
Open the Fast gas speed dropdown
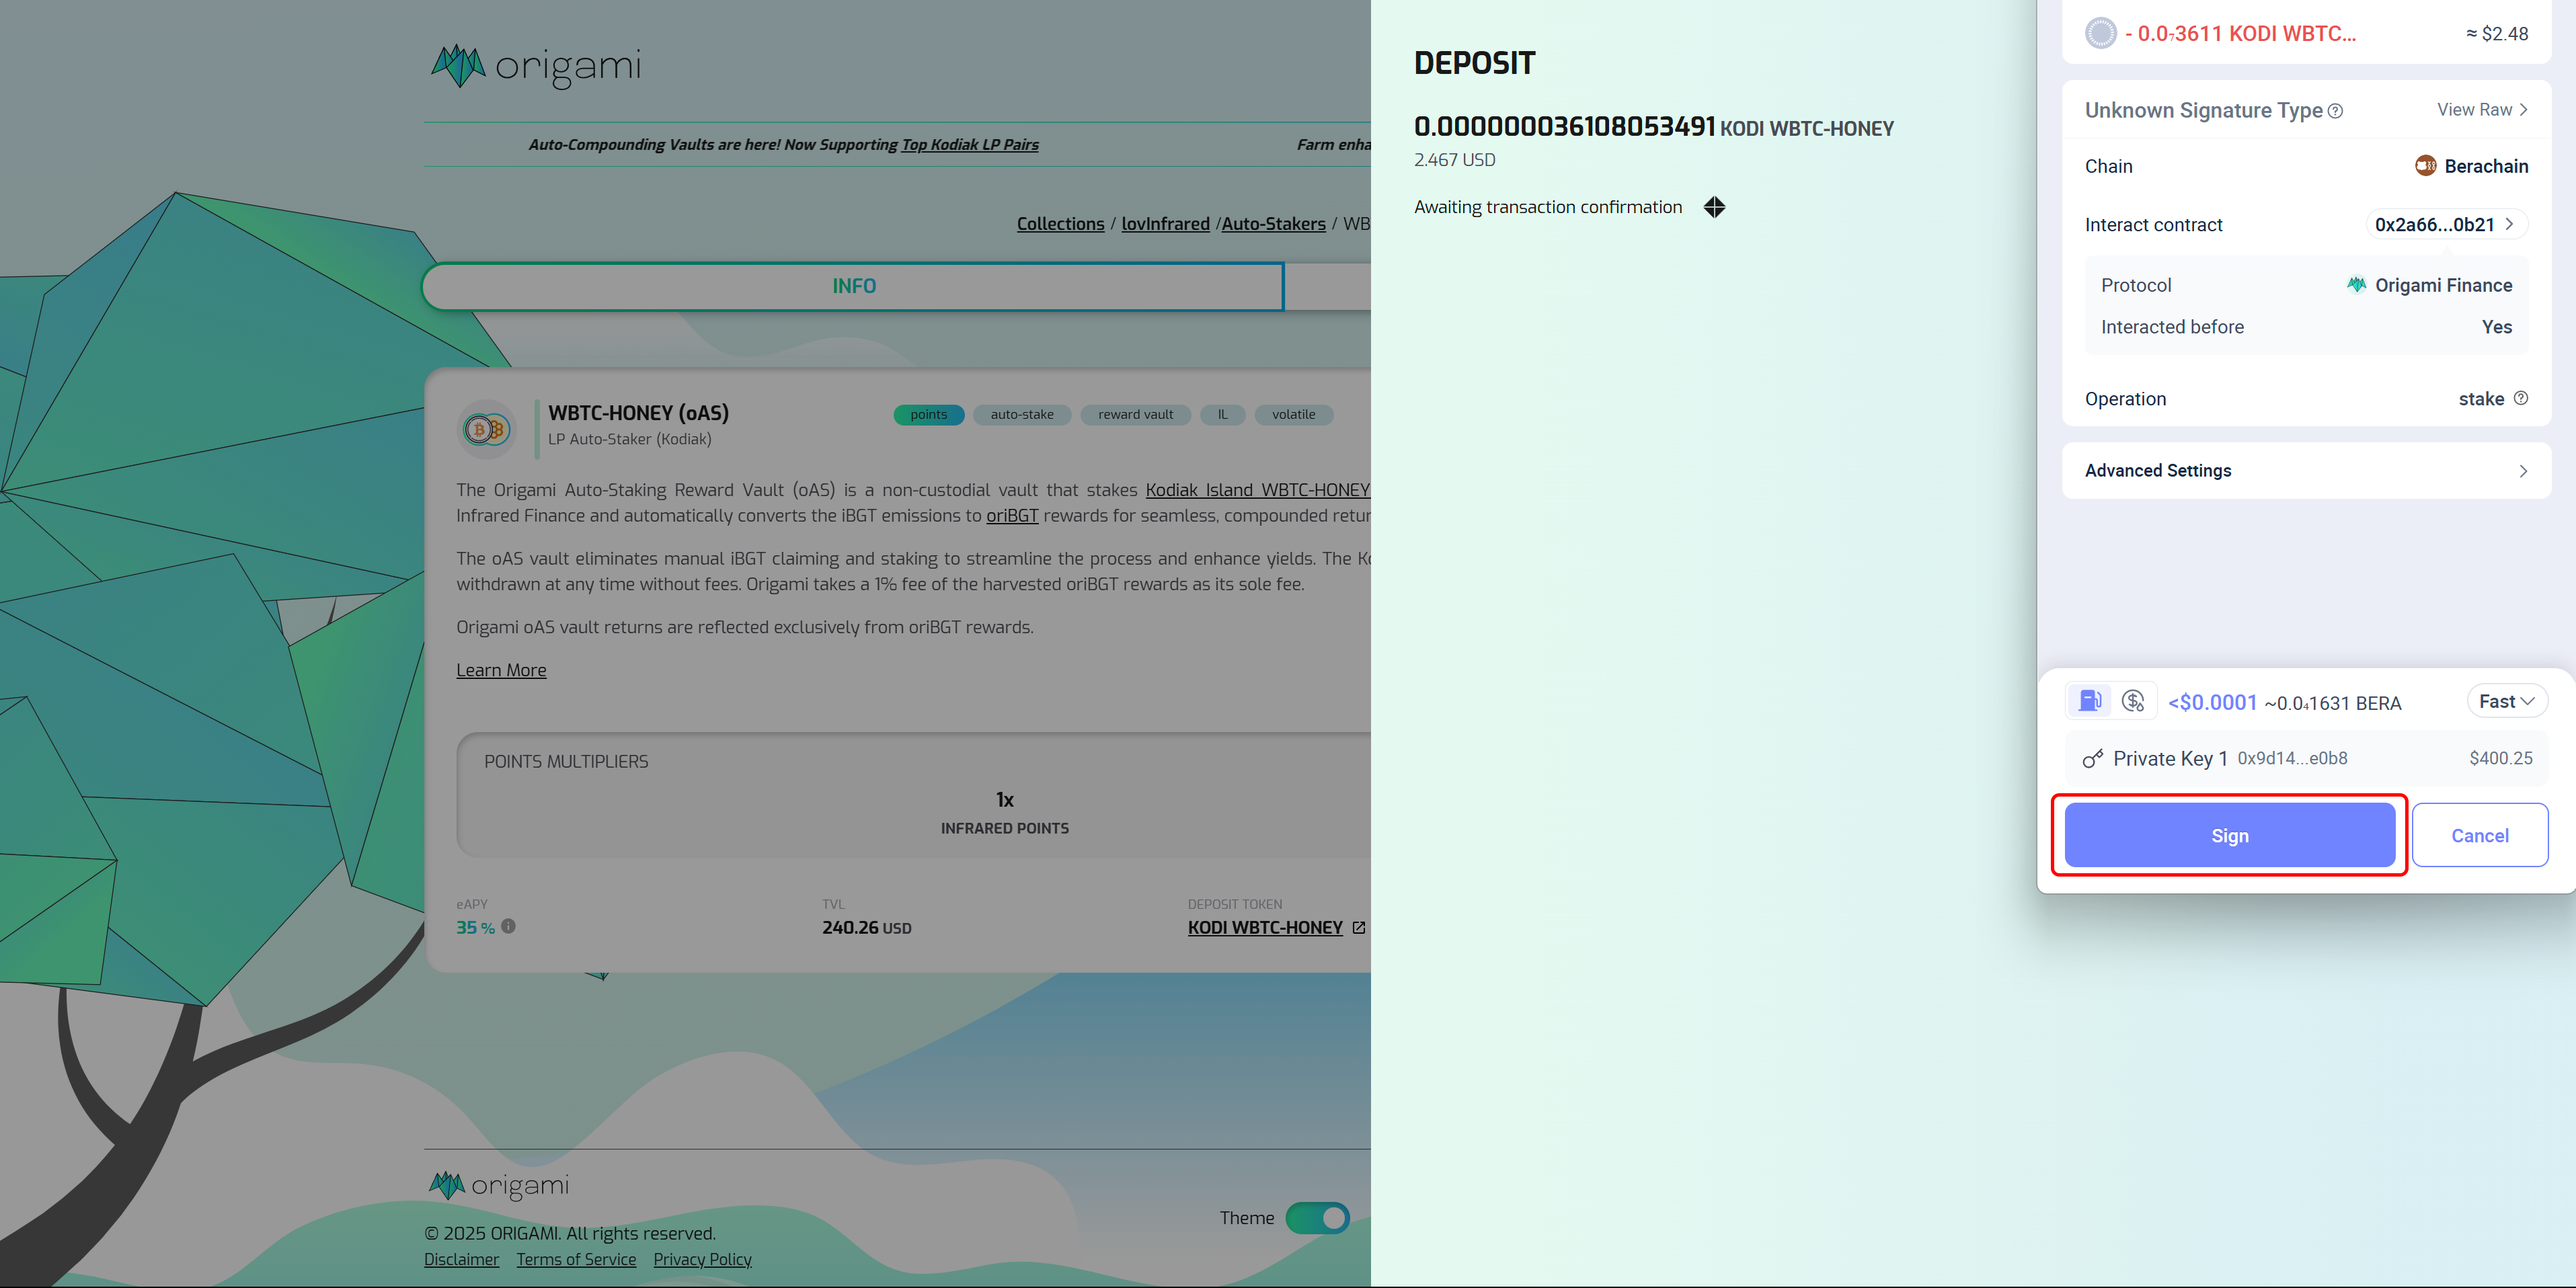[2506, 701]
